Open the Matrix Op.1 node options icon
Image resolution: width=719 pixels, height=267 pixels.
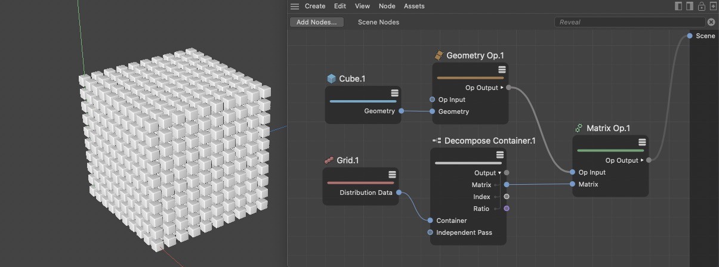tap(642, 142)
